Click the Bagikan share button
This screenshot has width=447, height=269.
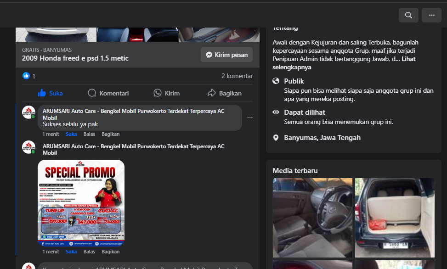click(224, 93)
